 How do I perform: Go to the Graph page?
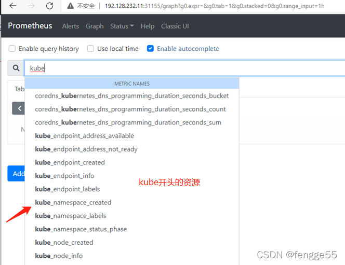tap(95, 26)
